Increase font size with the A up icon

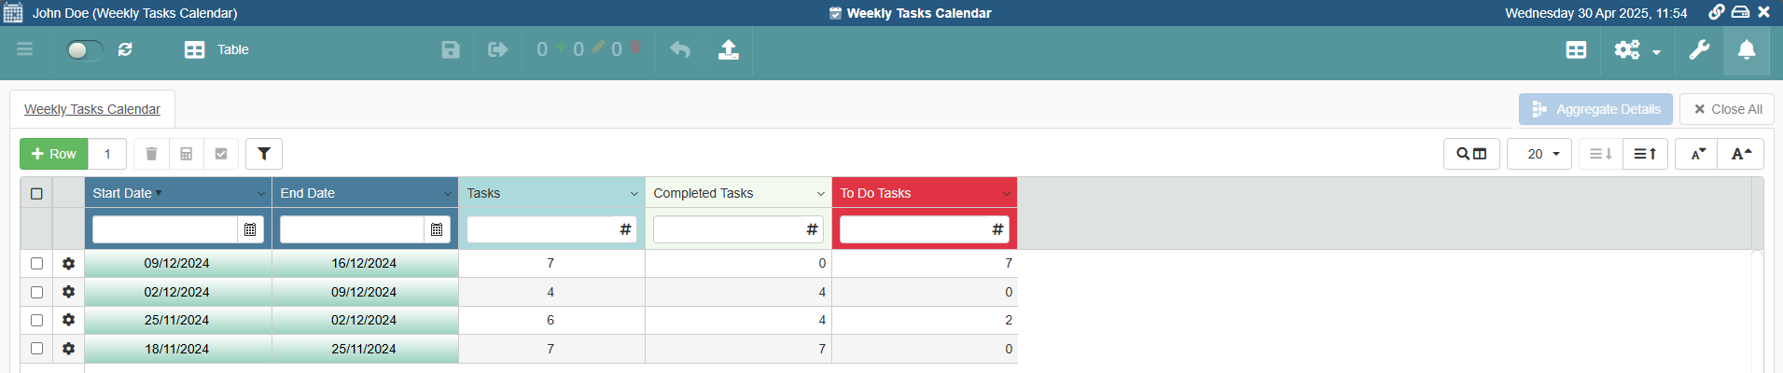(1741, 154)
